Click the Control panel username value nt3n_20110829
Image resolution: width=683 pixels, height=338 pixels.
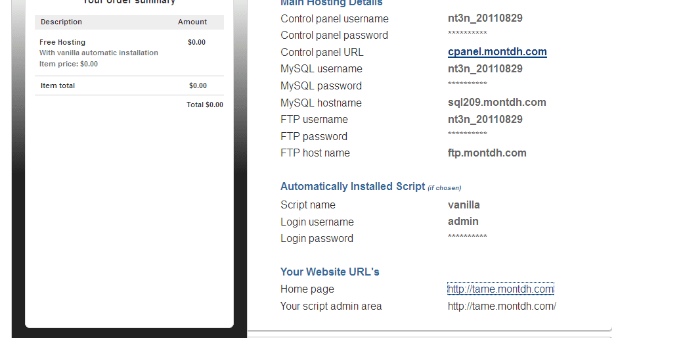(485, 18)
